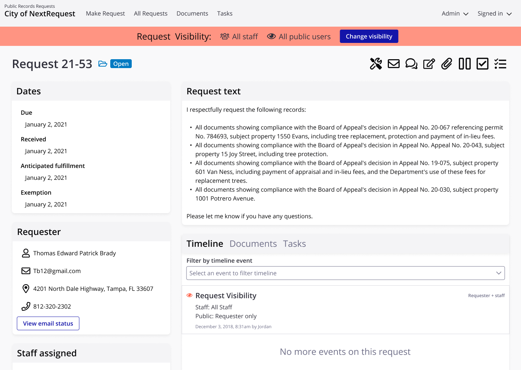521x370 pixels.
Task: Click the blue Open status badge
Action: (x=121, y=63)
